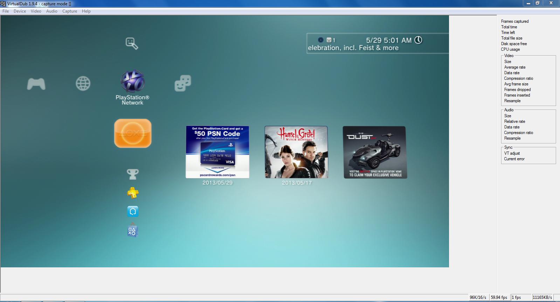Image resolution: width=560 pixels, height=302 pixels.
Task: Click the clock icon beside the time
Action: 418,40
